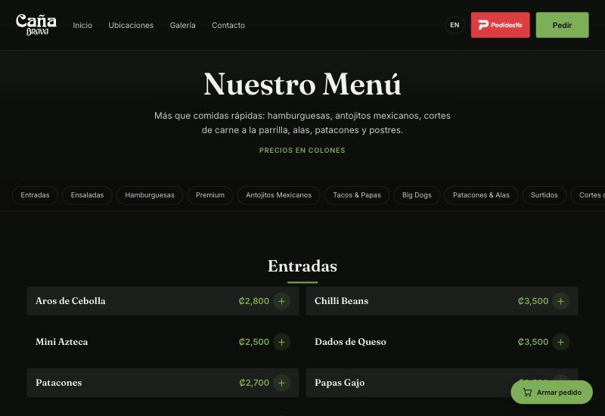Click the Papas Gajo item name
Image resolution: width=605 pixels, height=416 pixels.
(340, 383)
